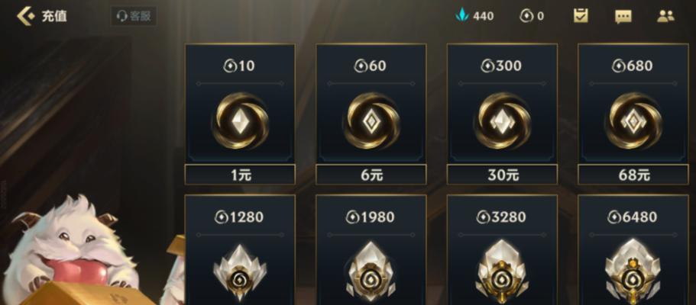Buy the 300 coin pack for 30元
The width and height of the screenshot is (696, 305).
(x=502, y=175)
